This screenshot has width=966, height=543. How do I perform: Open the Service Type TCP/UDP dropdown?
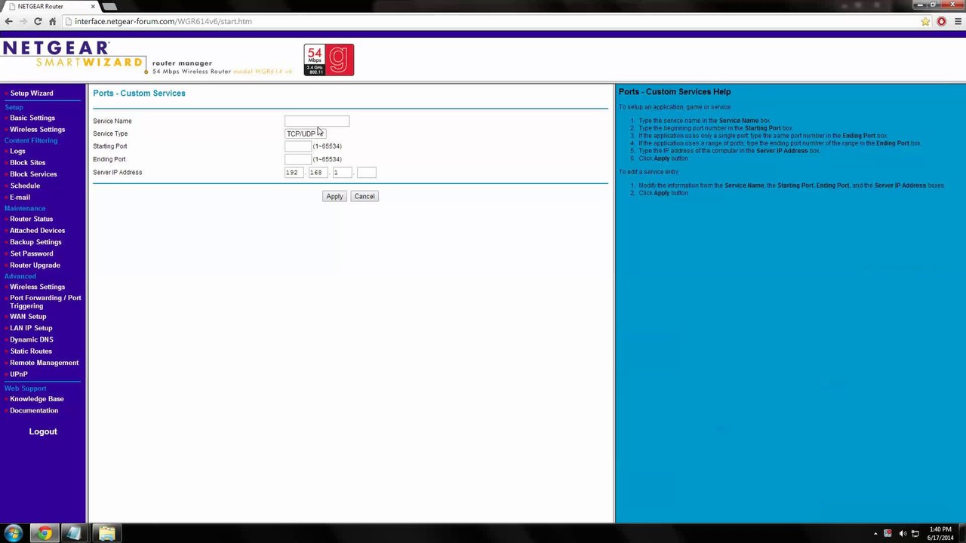click(305, 133)
